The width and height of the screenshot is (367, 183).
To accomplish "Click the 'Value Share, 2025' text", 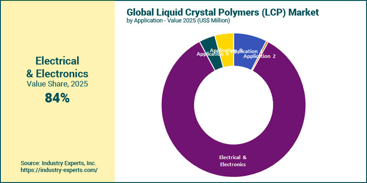I will pos(57,84).
